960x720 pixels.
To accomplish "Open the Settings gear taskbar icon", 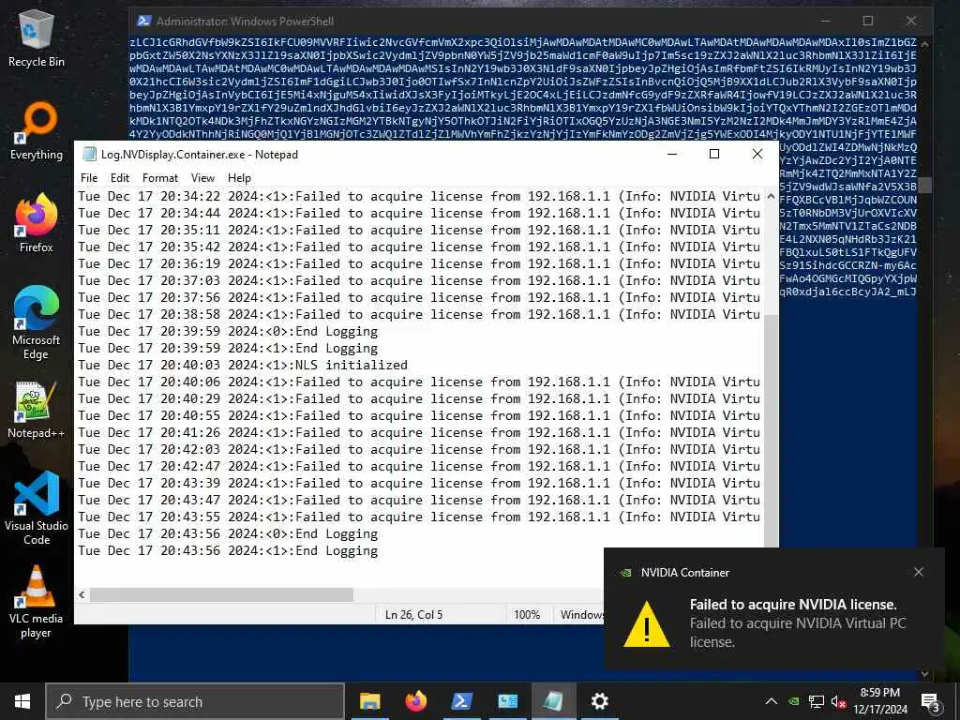I will pos(599,701).
